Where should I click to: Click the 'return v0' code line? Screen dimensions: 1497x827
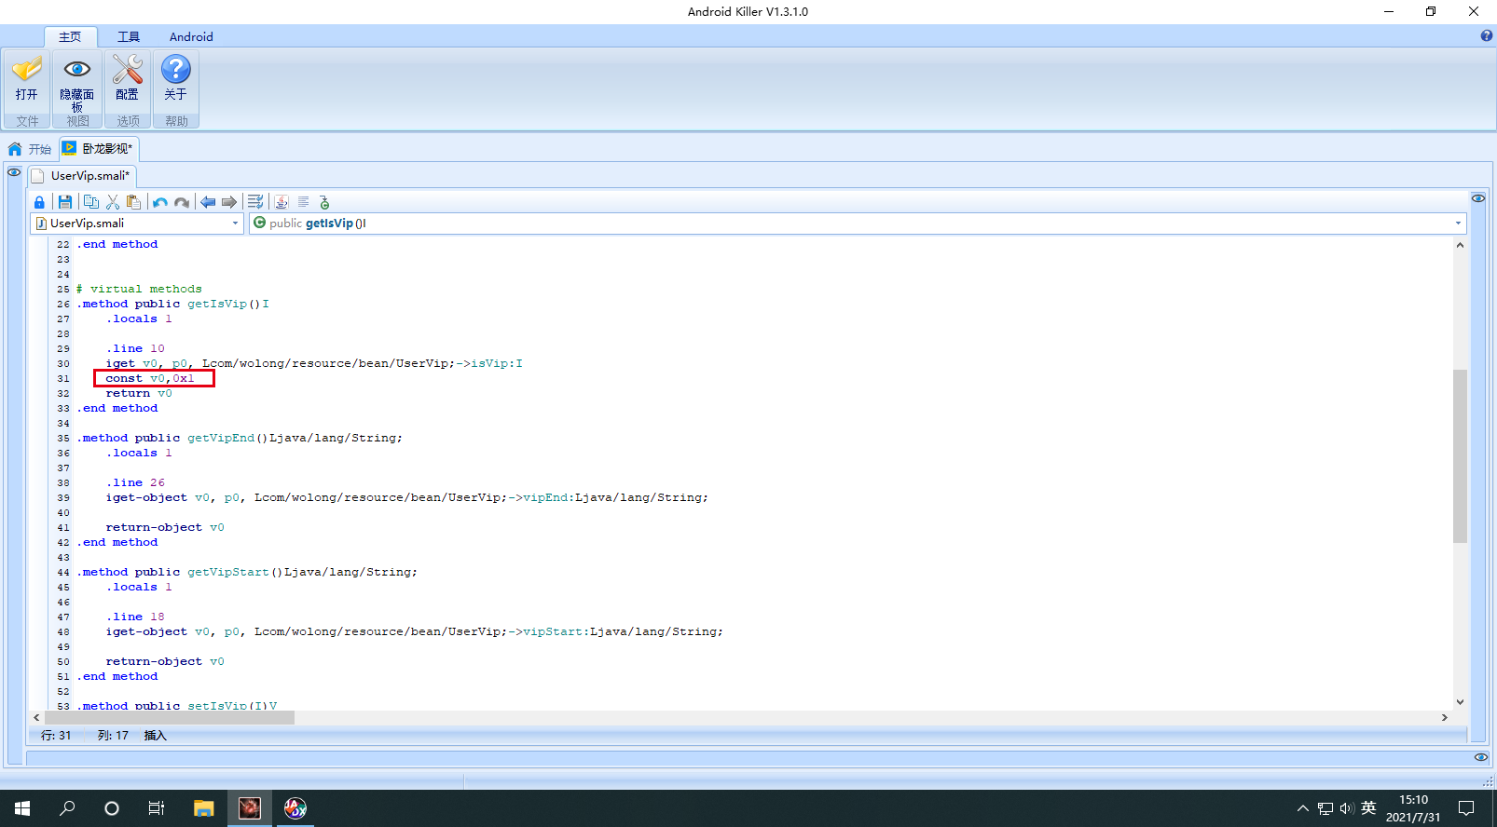click(x=139, y=393)
